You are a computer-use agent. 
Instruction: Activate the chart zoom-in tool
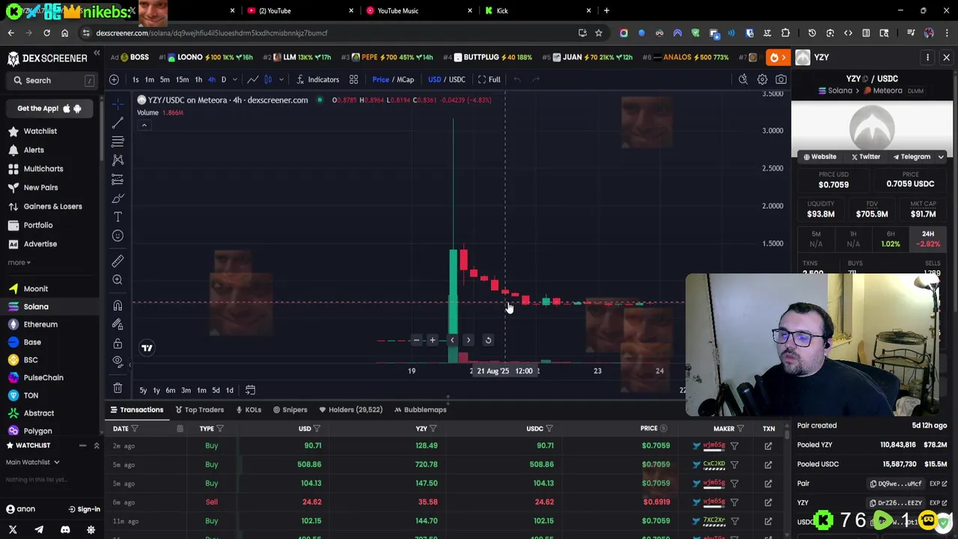point(118,279)
